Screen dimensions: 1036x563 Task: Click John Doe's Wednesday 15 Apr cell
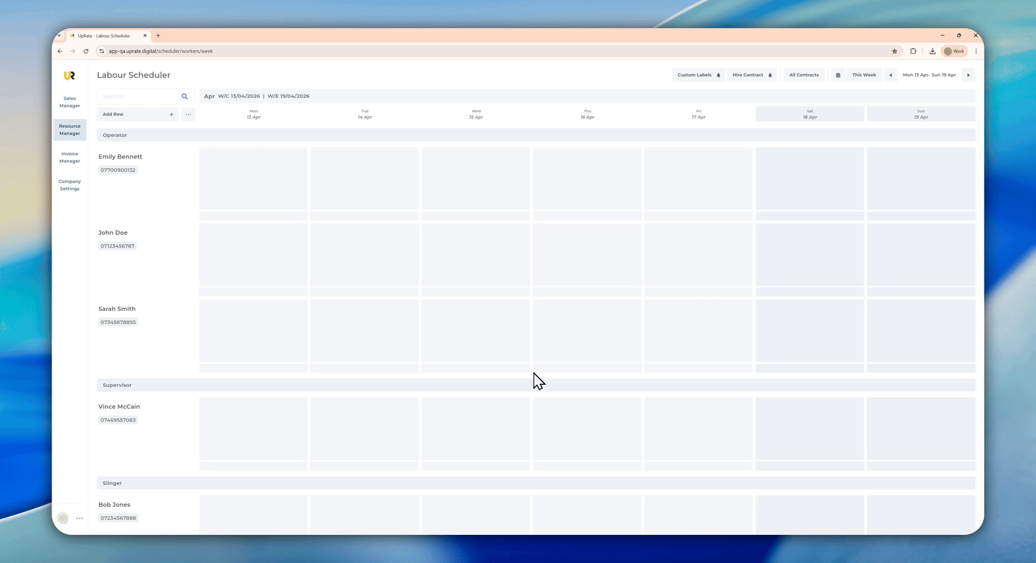tap(476, 255)
